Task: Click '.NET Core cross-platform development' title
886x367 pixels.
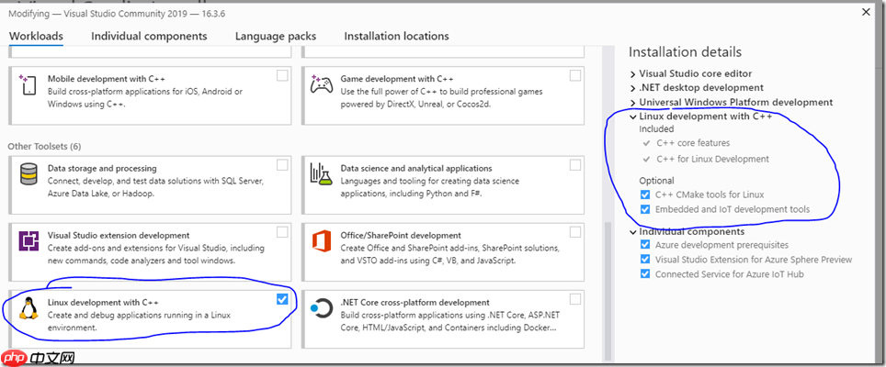Action: point(415,303)
